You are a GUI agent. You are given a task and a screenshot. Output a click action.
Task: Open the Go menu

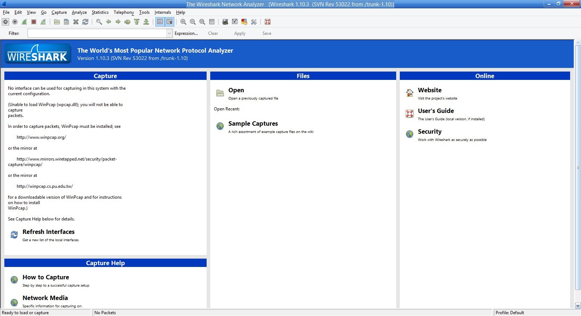(44, 12)
